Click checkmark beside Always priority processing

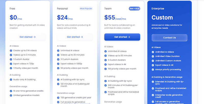coord(153,70)
